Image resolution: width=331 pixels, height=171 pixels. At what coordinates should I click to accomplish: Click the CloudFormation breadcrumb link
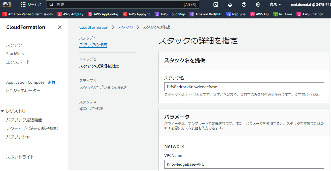94,27
